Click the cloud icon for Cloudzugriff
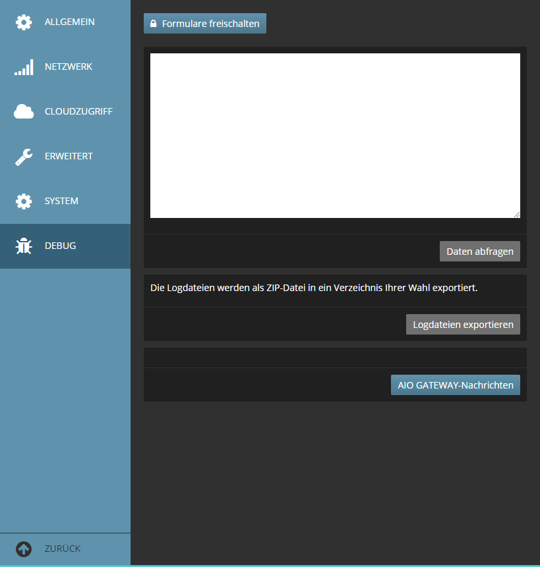This screenshot has width=540, height=567. pyautogui.click(x=24, y=112)
